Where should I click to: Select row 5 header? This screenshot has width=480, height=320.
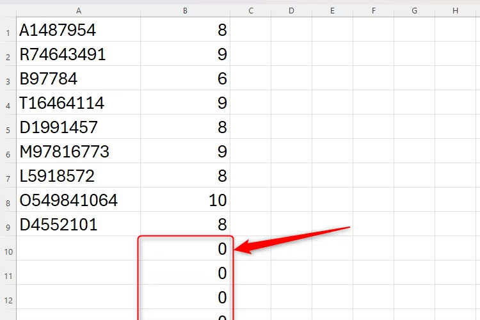[x=8, y=127]
